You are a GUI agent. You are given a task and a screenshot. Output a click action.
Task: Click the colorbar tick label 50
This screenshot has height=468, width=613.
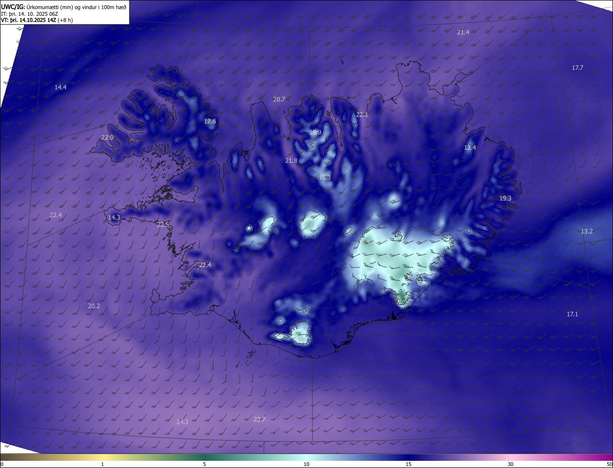[x=609, y=464]
